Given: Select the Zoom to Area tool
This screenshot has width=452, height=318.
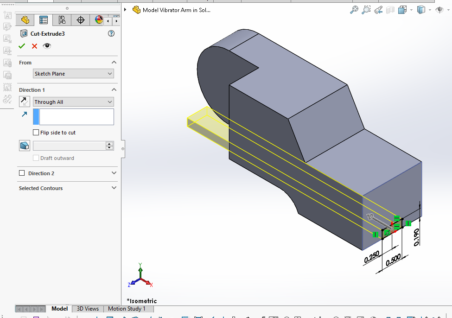Looking at the screenshot, I should (366, 10).
